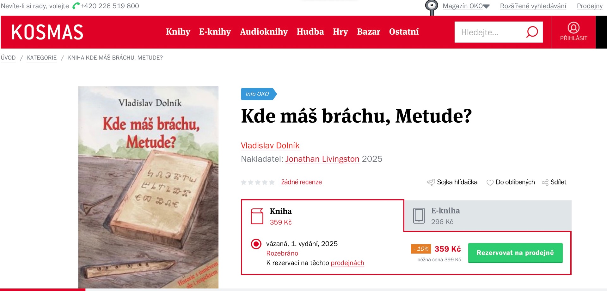The width and height of the screenshot is (607, 291).
Task: Click the search magnifier icon
Action: point(532,32)
